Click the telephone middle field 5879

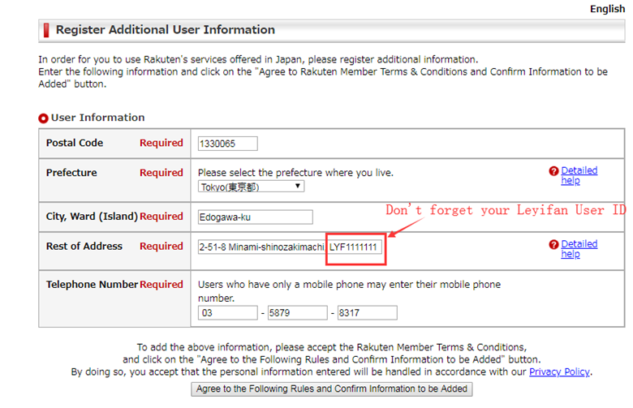coord(298,313)
